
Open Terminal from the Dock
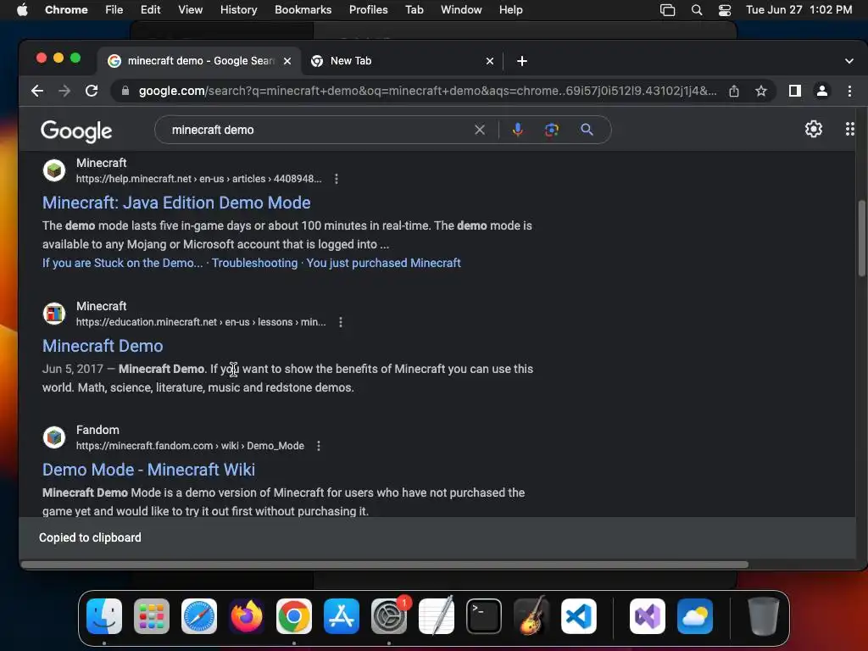pyautogui.click(x=484, y=616)
